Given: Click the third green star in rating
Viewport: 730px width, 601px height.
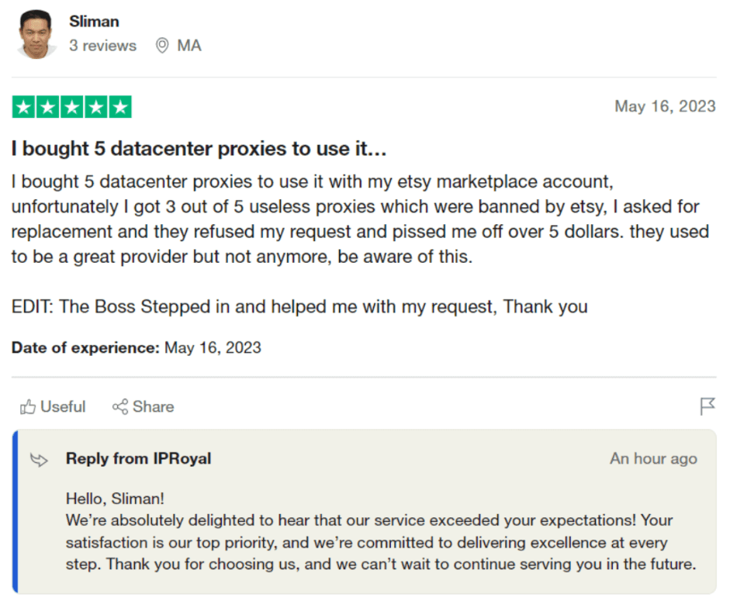Looking at the screenshot, I should click(72, 107).
